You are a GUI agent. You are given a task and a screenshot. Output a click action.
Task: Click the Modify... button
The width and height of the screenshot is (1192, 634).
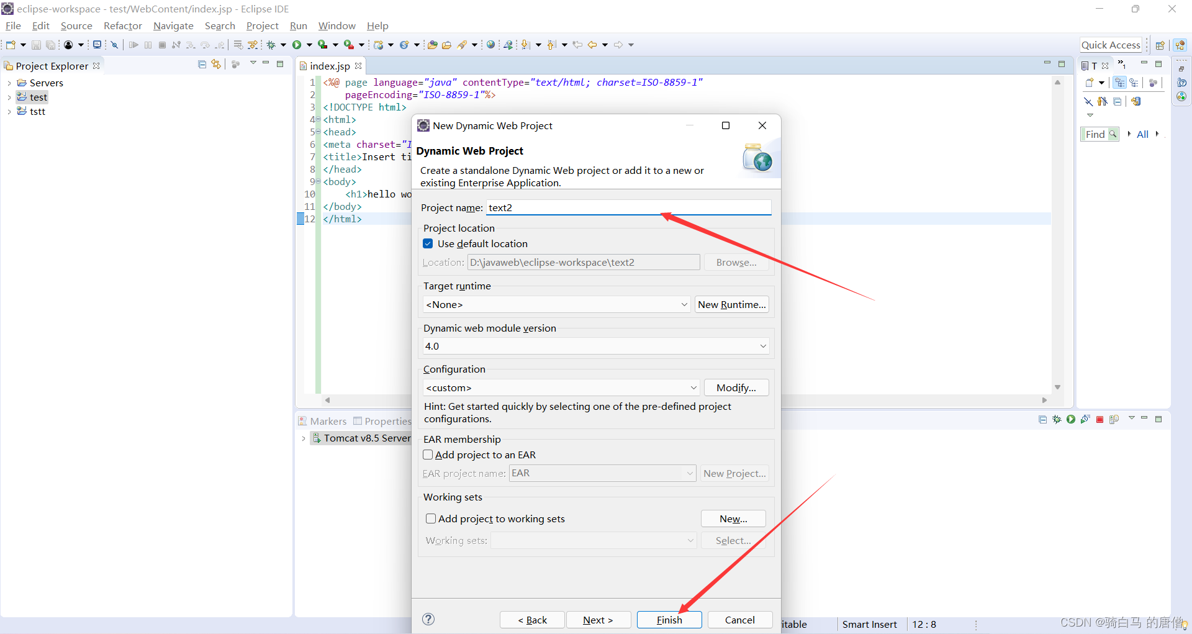coord(736,387)
